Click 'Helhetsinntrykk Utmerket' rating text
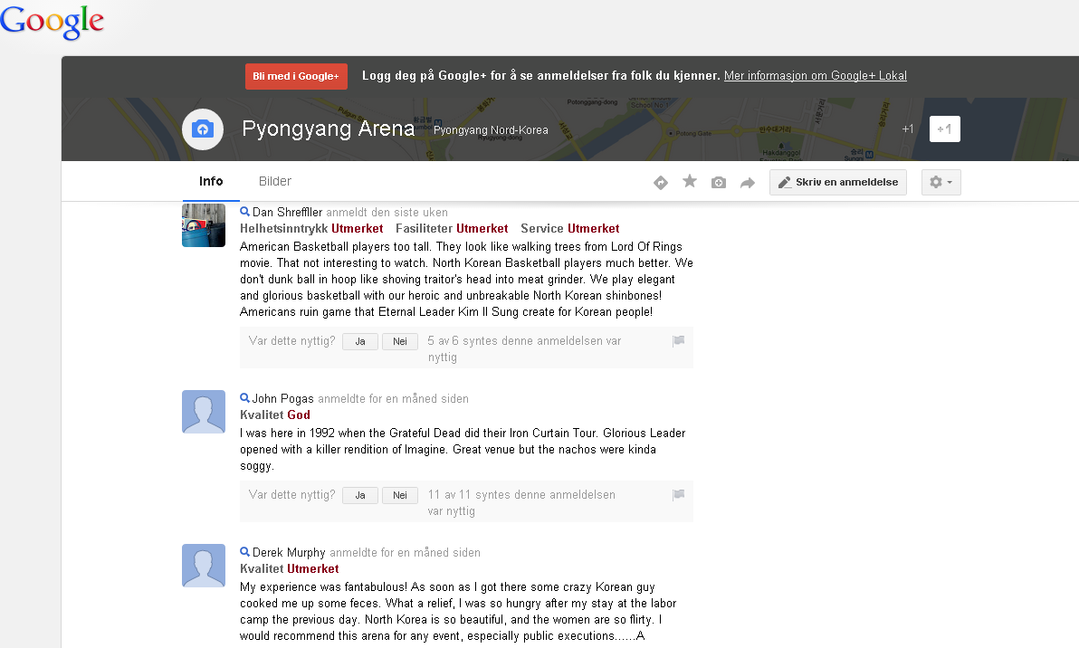 point(311,228)
